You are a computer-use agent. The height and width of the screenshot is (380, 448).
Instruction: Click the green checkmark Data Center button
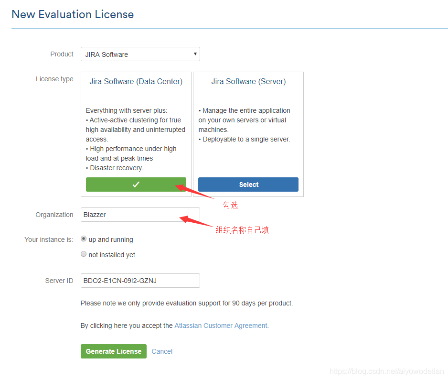[136, 185]
